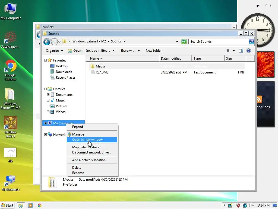Open the Organize menu

coord(54,51)
